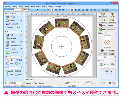The height and width of the screenshot is (98, 121).
Task: Apply a シェード shade
Action: pyautogui.click(x=11, y=49)
